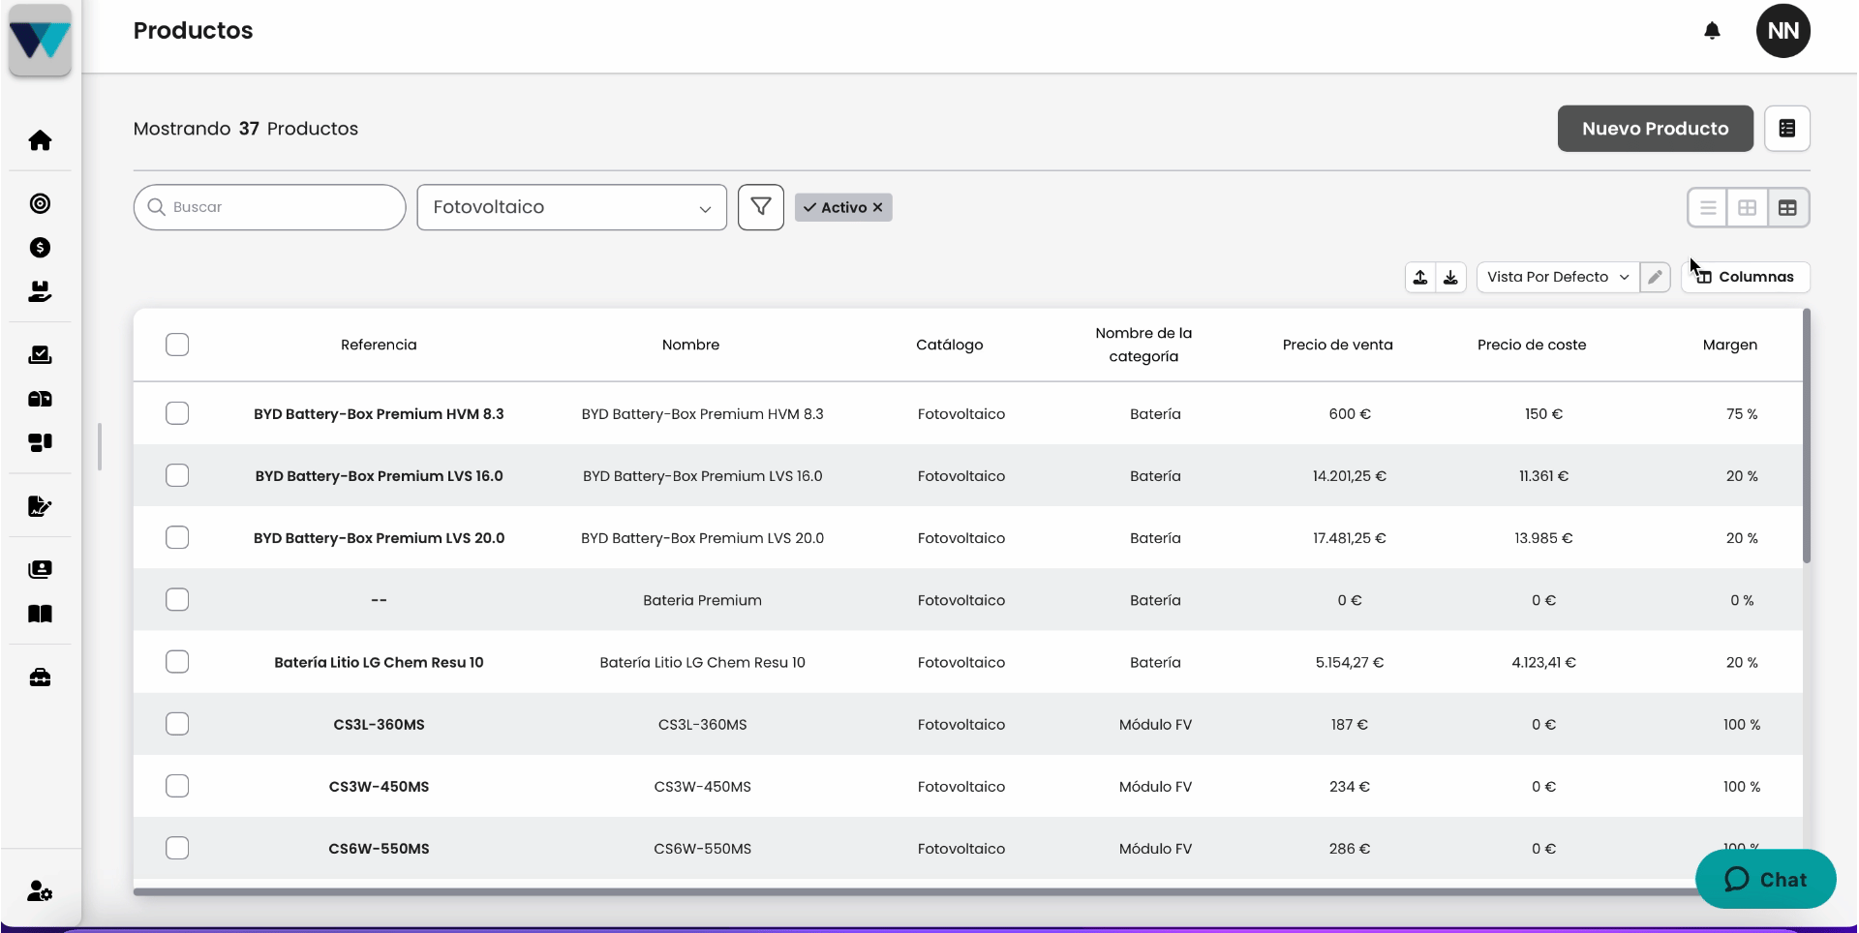Remove the Activo filter chip
The height and width of the screenshot is (933, 1859).
tap(877, 207)
